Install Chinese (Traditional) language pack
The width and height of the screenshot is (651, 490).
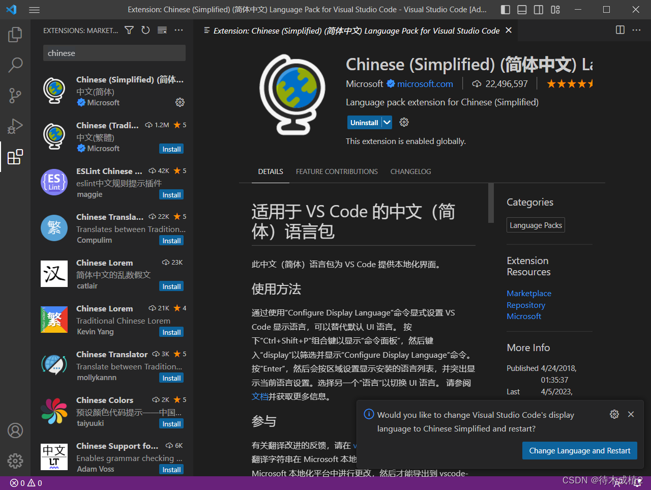[x=171, y=149]
